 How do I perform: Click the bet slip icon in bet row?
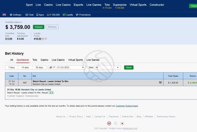tap(160, 82)
